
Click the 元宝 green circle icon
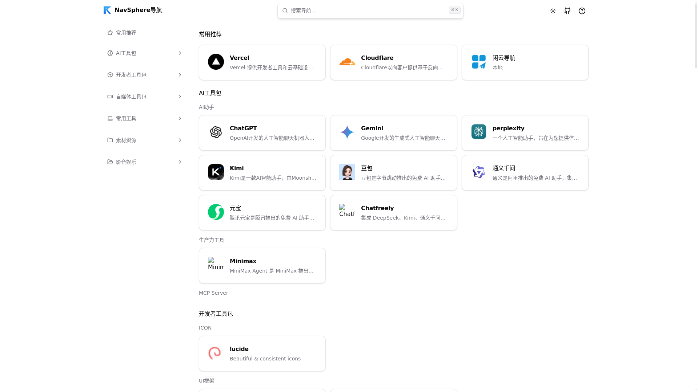pos(216,212)
